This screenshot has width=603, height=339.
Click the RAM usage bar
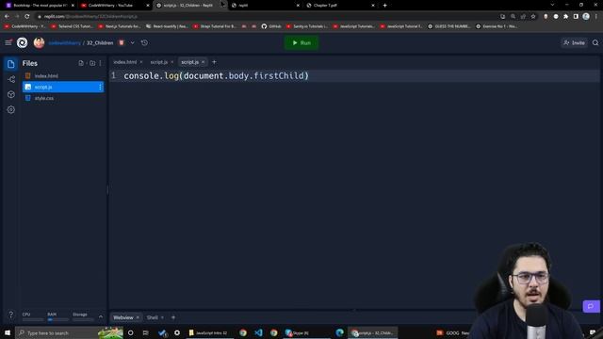[x=57, y=319]
